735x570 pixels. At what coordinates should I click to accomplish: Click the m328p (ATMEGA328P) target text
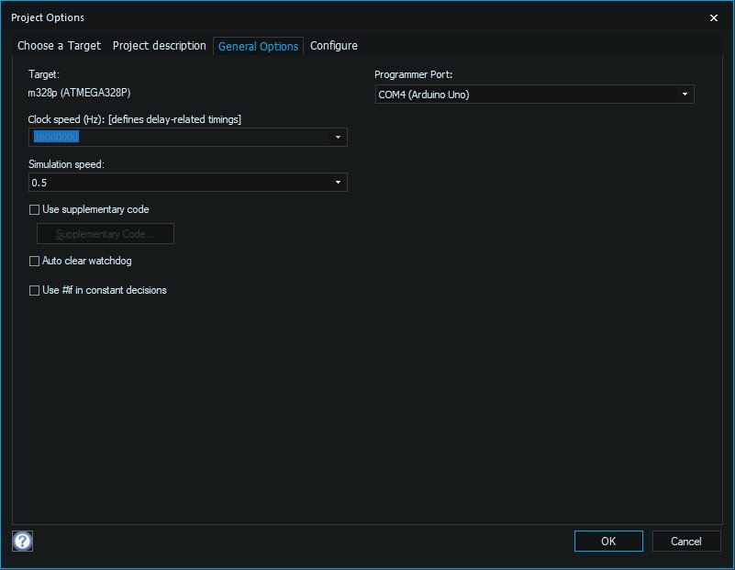click(x=79, y=93)
